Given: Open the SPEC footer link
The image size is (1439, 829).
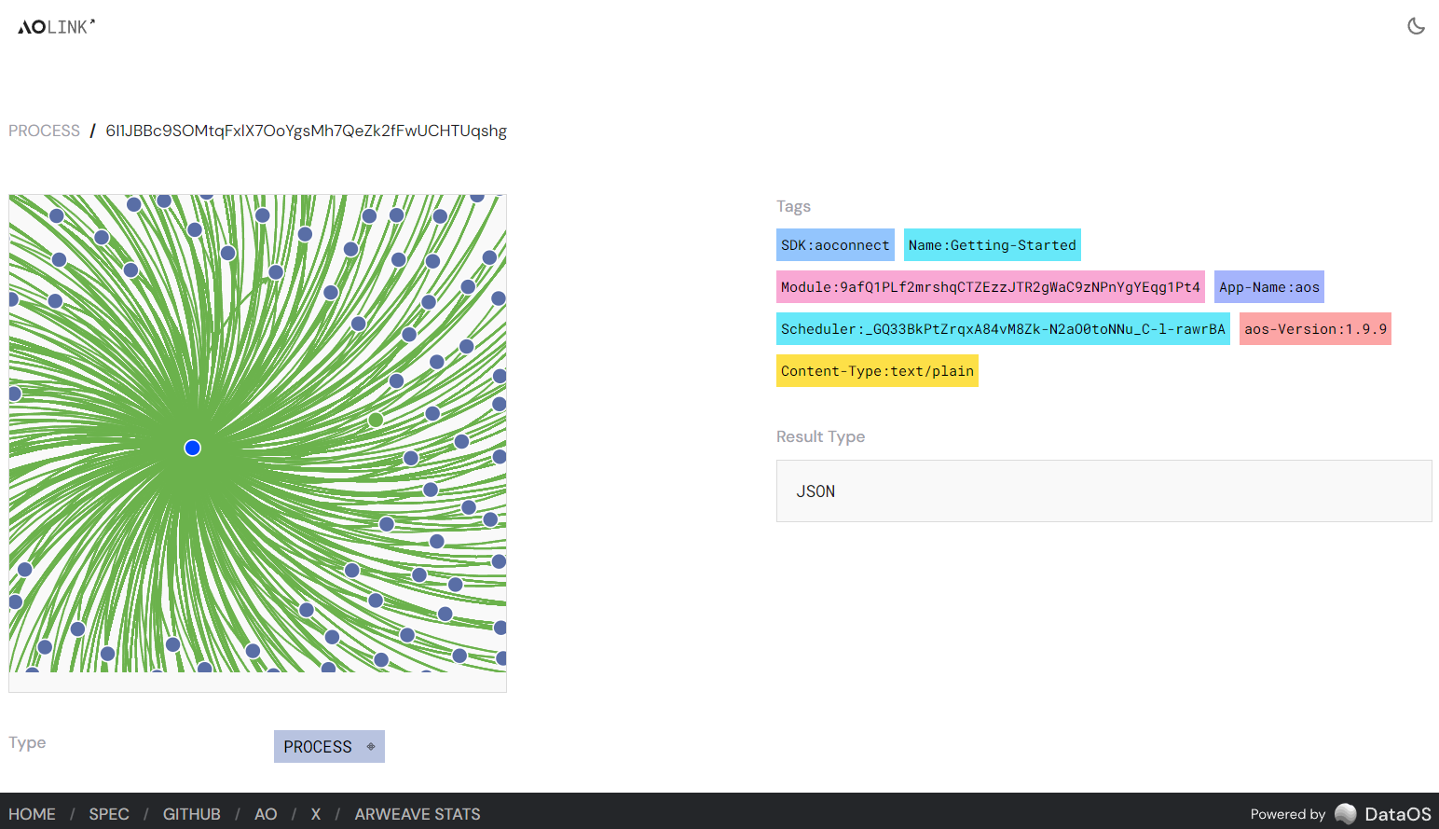Looking at the screenshot, I should coord(109,814).
